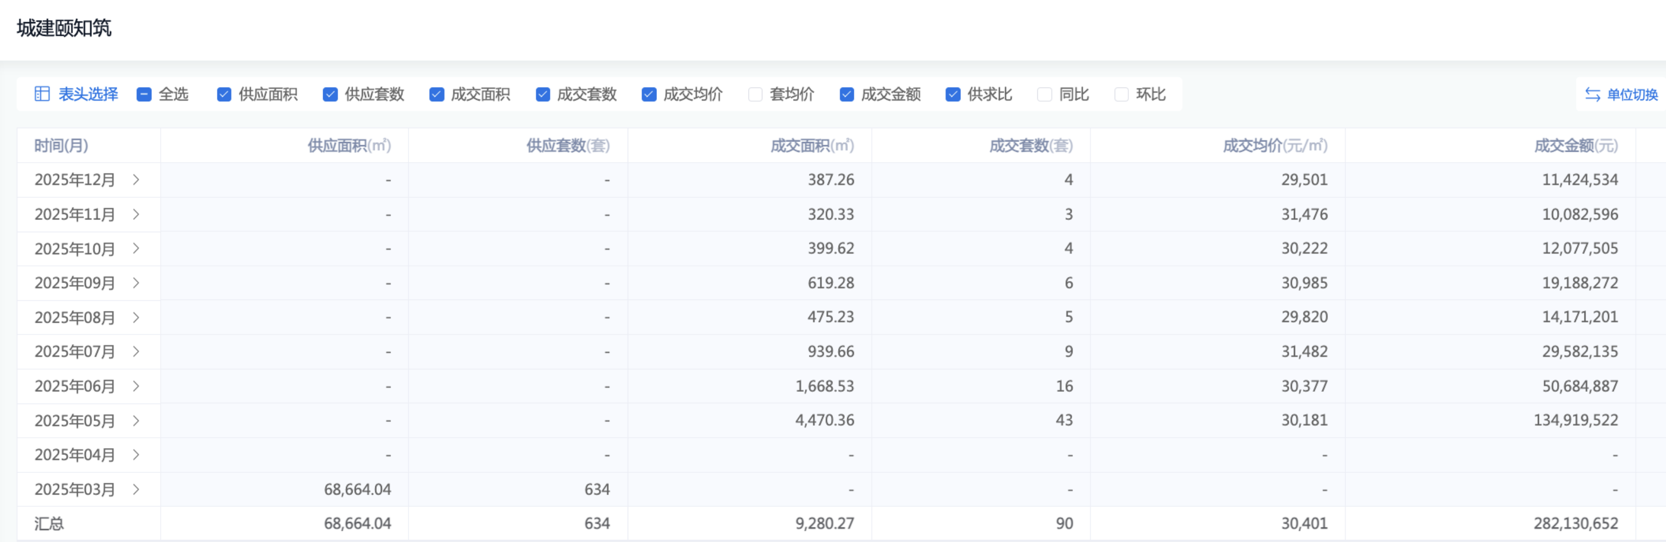Uncheck the 供应套数 checkbox
Screen dimensions: 1666x542
(x=330, y=95)
